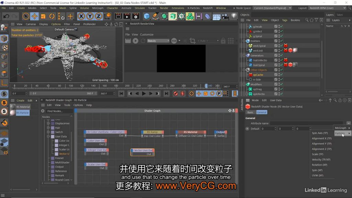Click the Attribute name input field

click(x=307, y=123)
